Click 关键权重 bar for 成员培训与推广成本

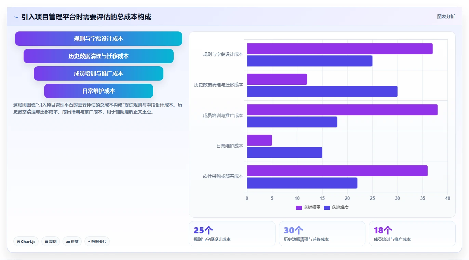(342, 110)
